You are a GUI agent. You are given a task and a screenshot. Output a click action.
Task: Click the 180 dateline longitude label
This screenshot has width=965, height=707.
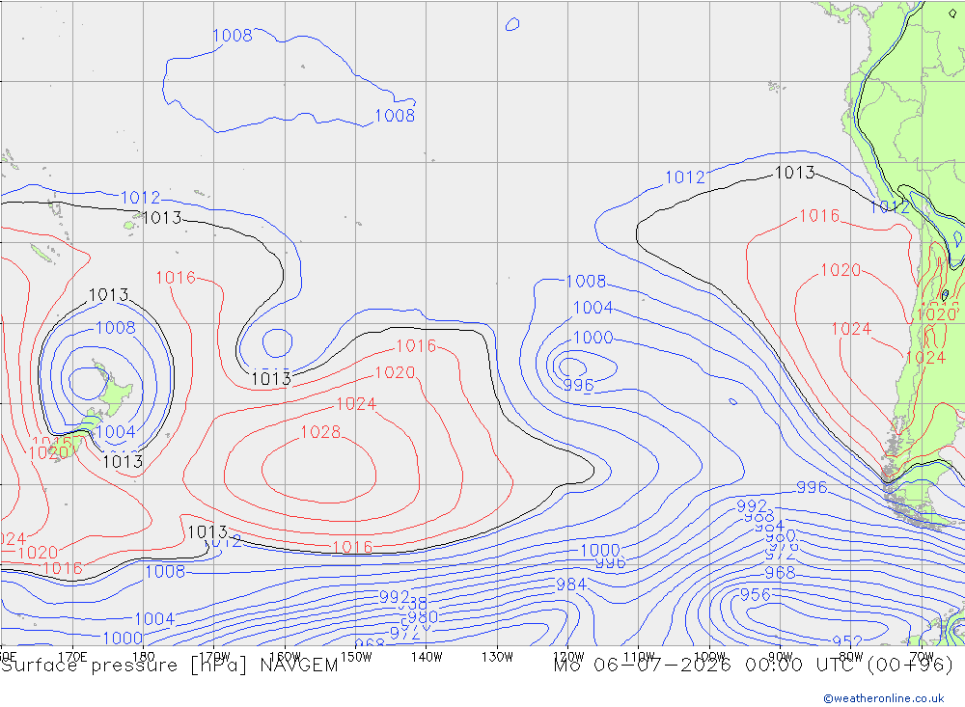coord(144,657)
